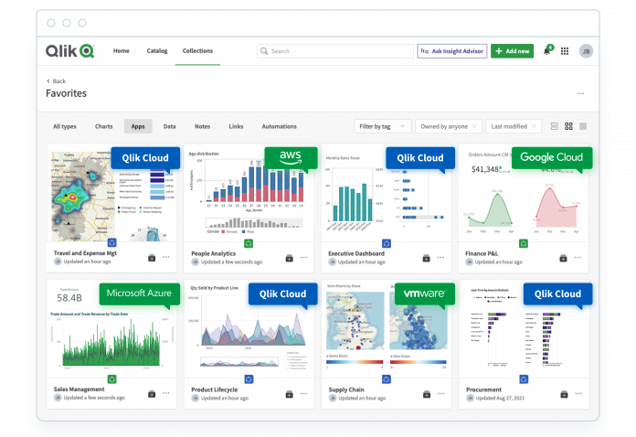636x437 pixels.
Task: Open Product Lifecycle more menu
Action: tap(303, 394)
